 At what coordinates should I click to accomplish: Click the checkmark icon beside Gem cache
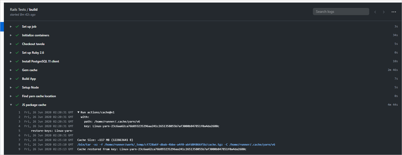[x=17, y=70]
